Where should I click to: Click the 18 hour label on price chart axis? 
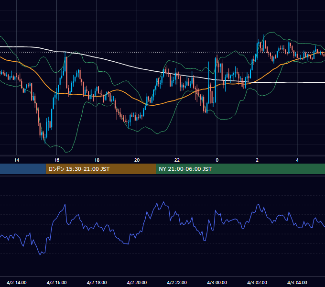97,160
